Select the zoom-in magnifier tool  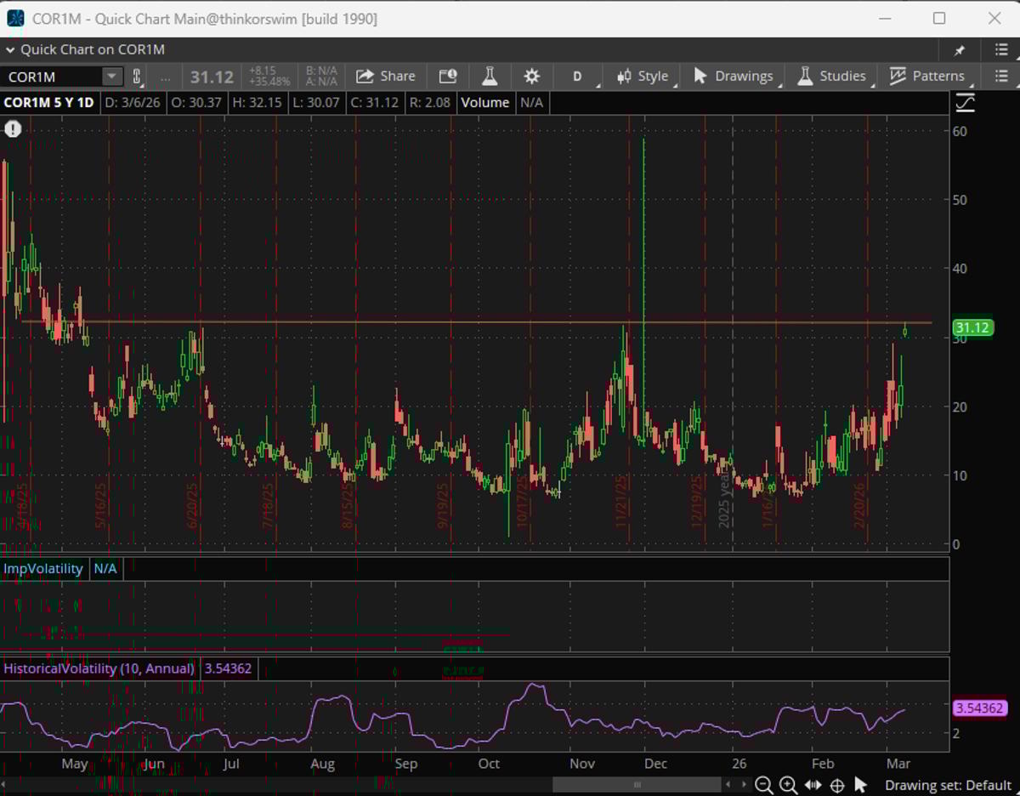pos(788,785)
